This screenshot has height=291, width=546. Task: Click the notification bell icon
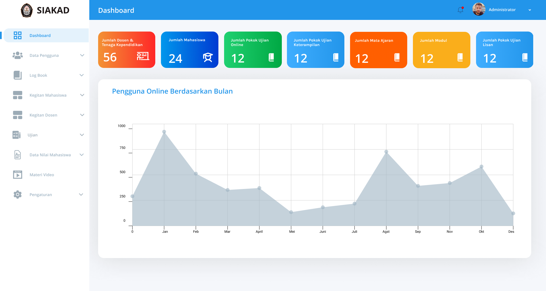click(x=460, y=10)
